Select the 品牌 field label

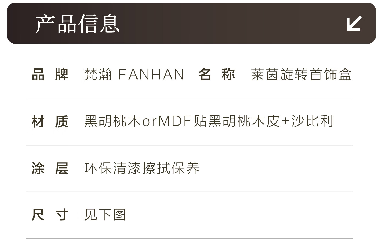50,75
